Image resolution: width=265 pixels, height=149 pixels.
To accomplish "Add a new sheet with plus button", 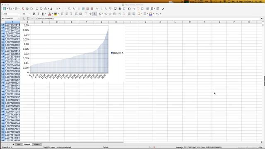I will (x=13, y=144).
